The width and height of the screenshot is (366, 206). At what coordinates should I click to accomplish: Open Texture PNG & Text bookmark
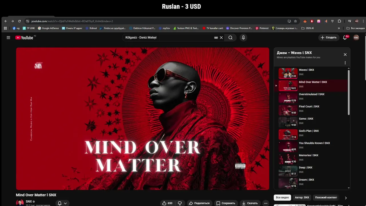(186, 28)
